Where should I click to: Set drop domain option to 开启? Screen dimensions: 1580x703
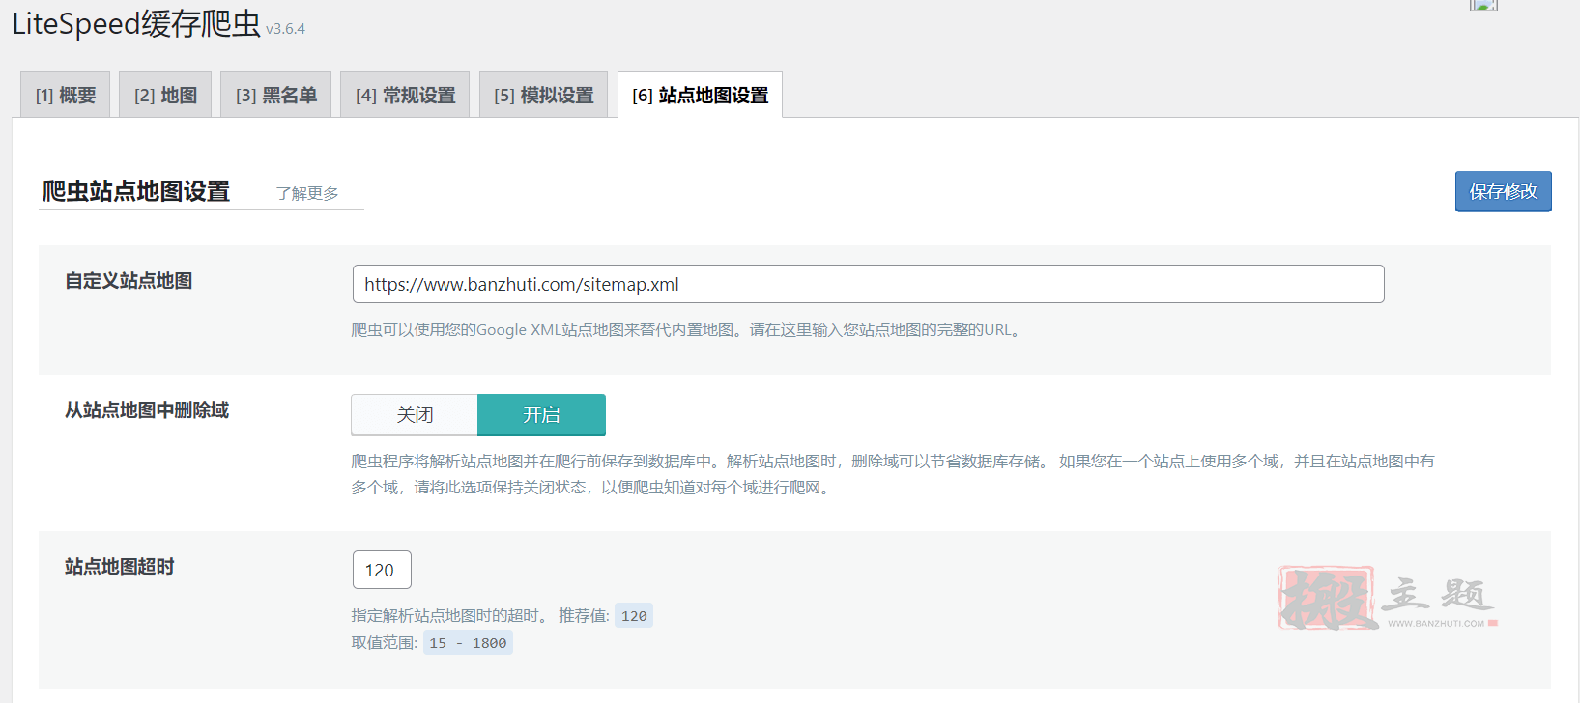[542, 414]
